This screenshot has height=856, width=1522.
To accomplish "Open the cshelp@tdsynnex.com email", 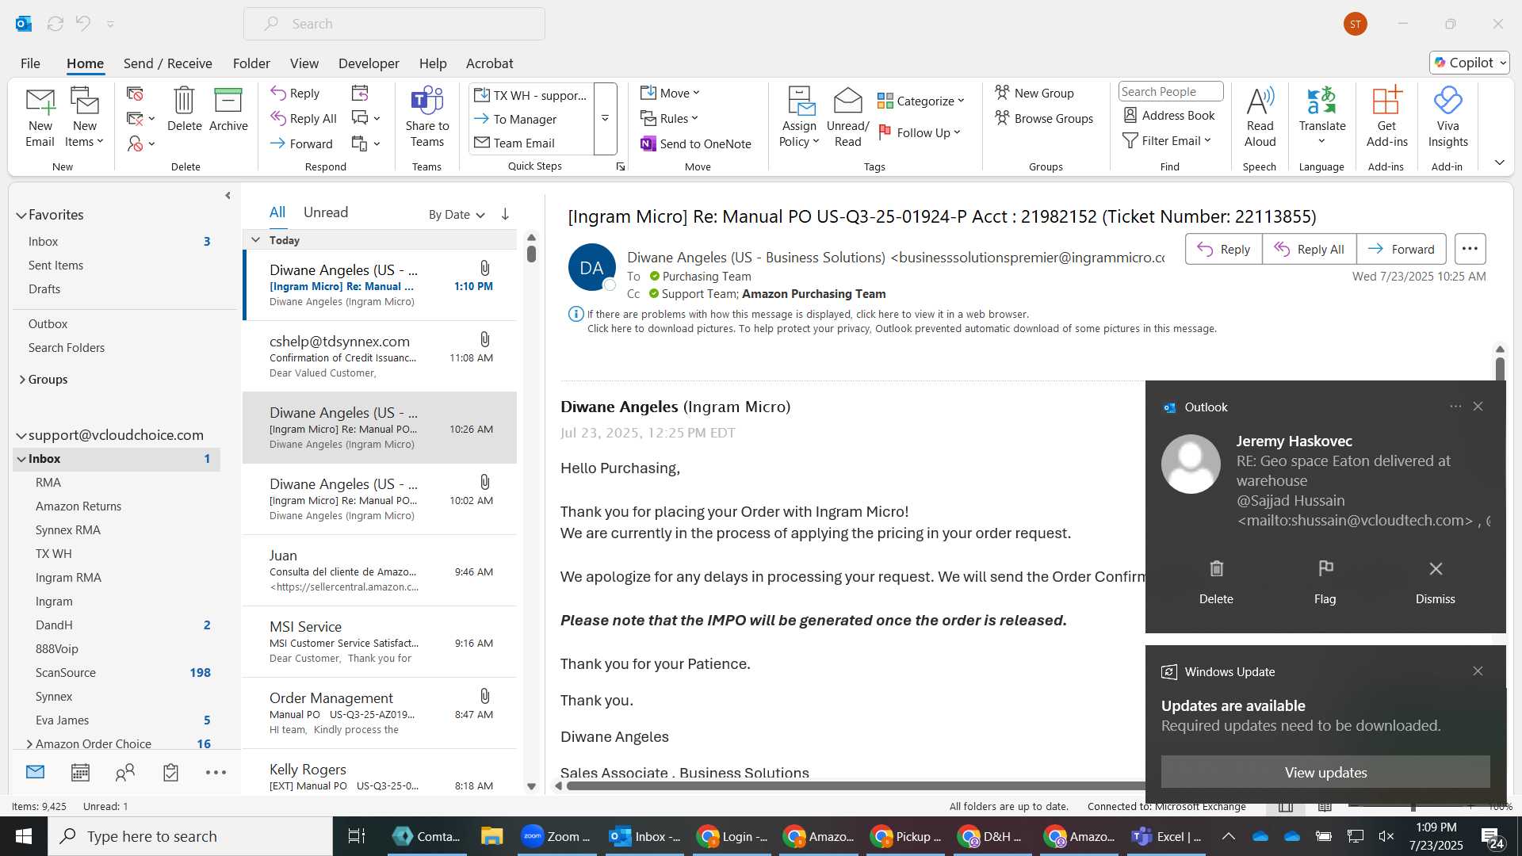I will (x=380, y=356).
